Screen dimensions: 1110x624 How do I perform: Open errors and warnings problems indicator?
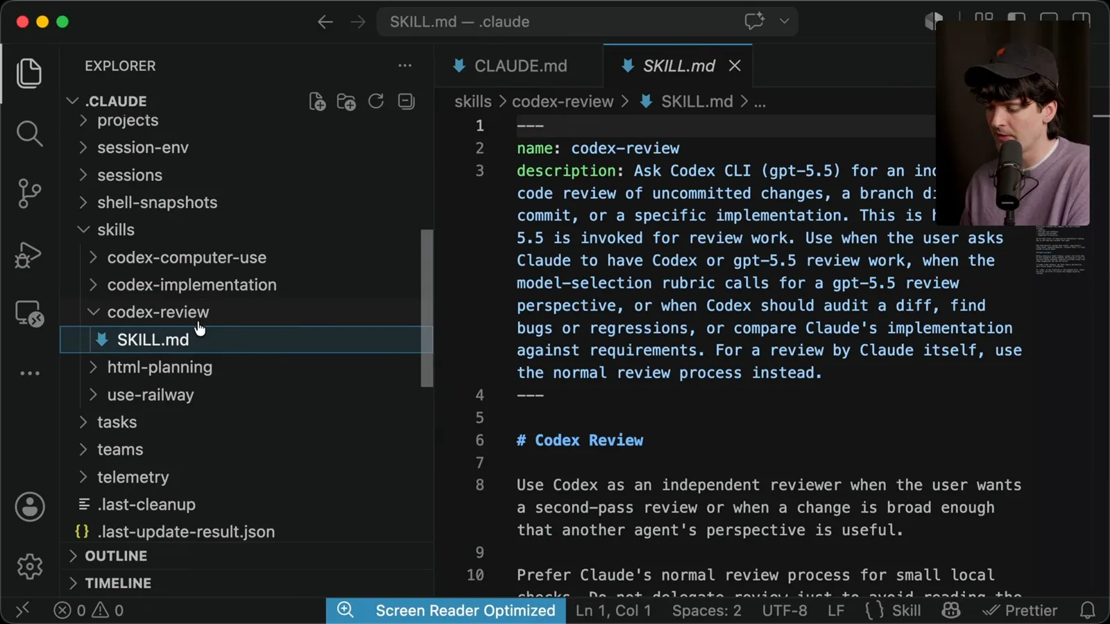89,610
